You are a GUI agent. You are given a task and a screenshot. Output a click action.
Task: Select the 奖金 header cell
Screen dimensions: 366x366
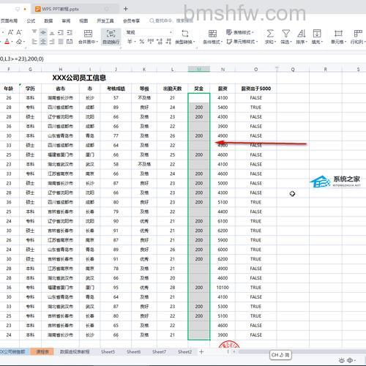coord(198,89)
